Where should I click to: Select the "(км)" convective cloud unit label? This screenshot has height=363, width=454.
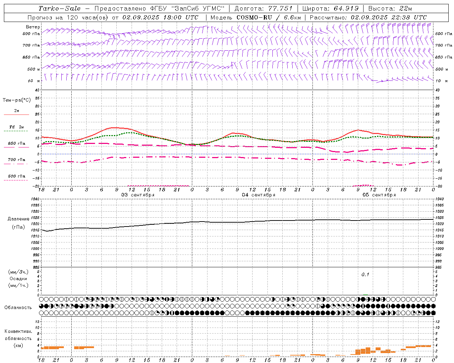(x=18, y=345)
